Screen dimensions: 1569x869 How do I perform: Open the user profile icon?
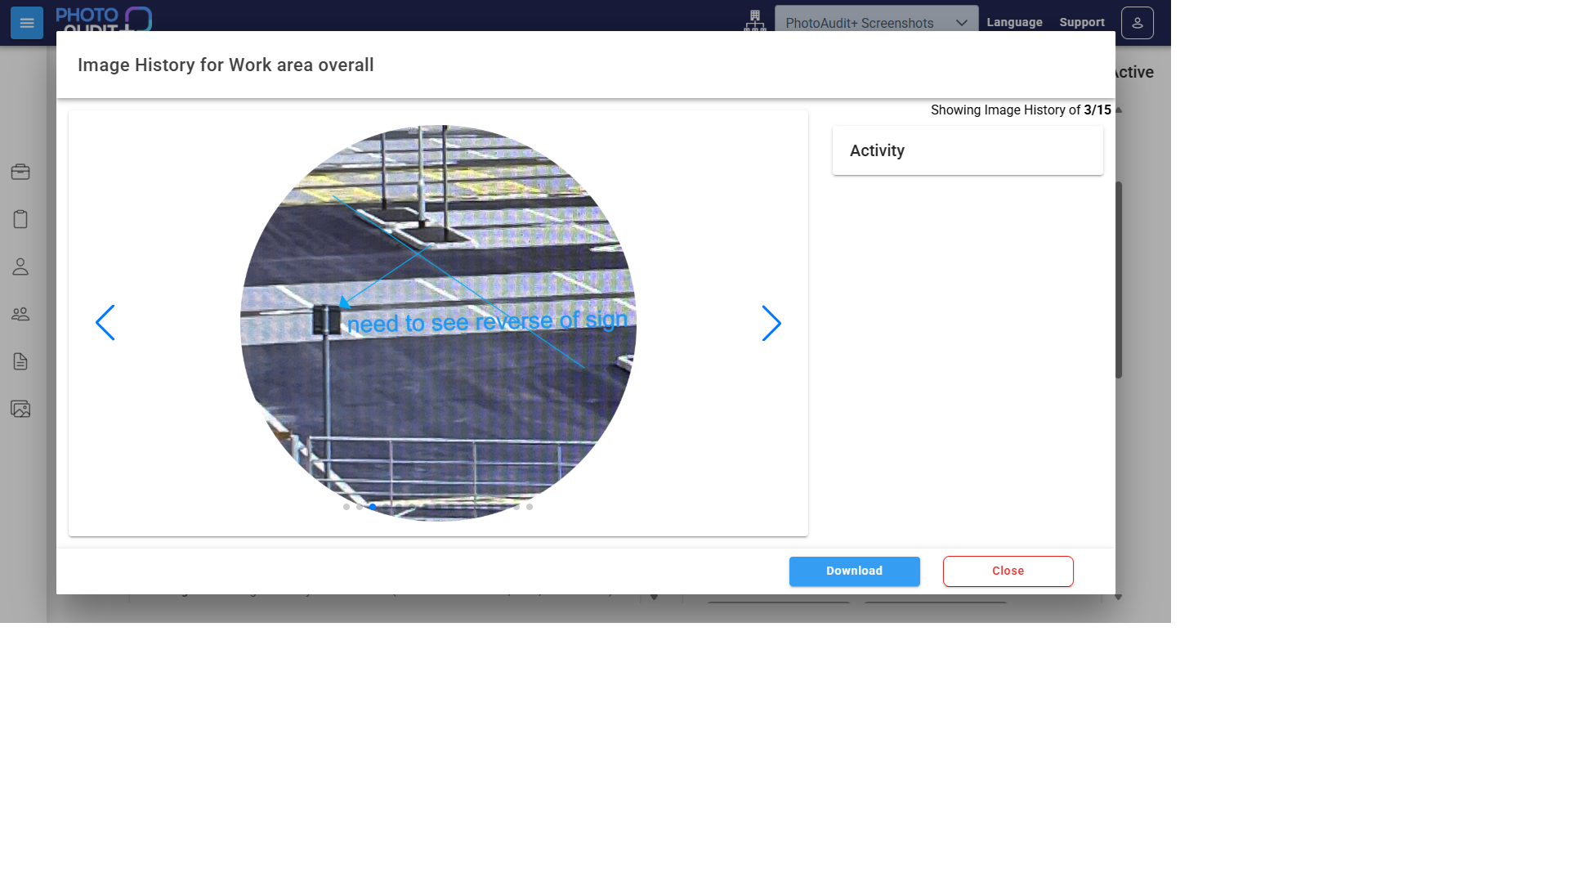(x=1137, y=23)
